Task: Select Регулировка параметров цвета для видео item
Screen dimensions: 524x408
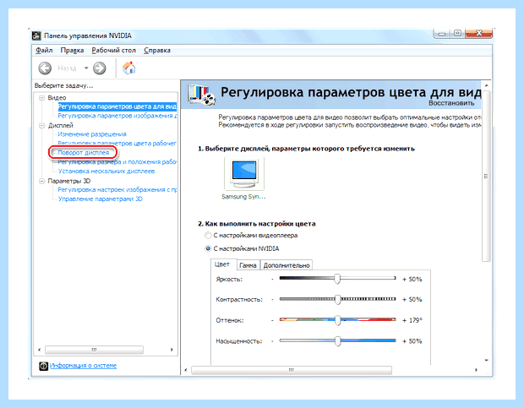Action: click(x=117, y=106)
